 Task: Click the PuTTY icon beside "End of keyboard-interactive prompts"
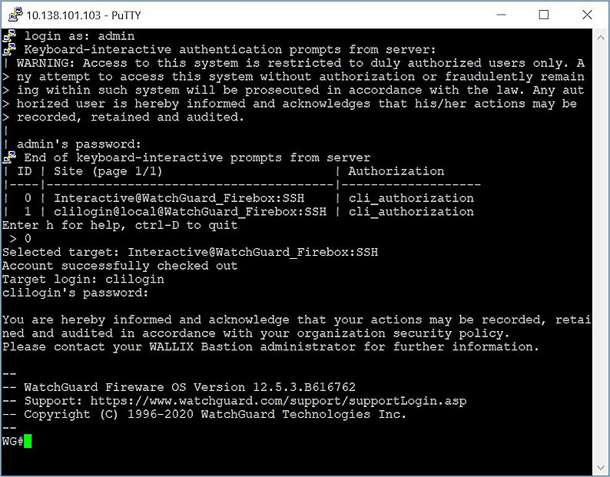point(9,157)
